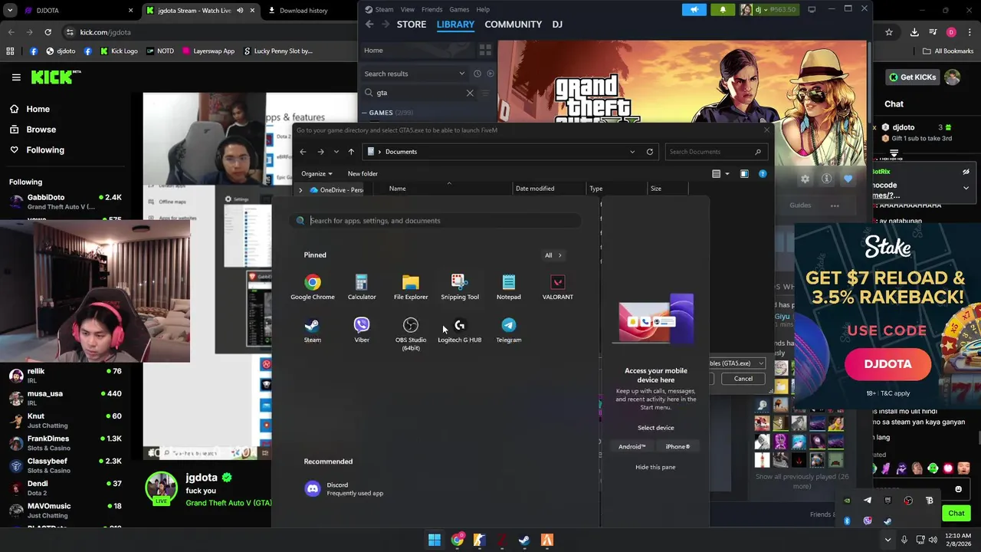Open Steam View menu
Image resolution: width=981 pixels, height=552 pixels.
(407, 9)
